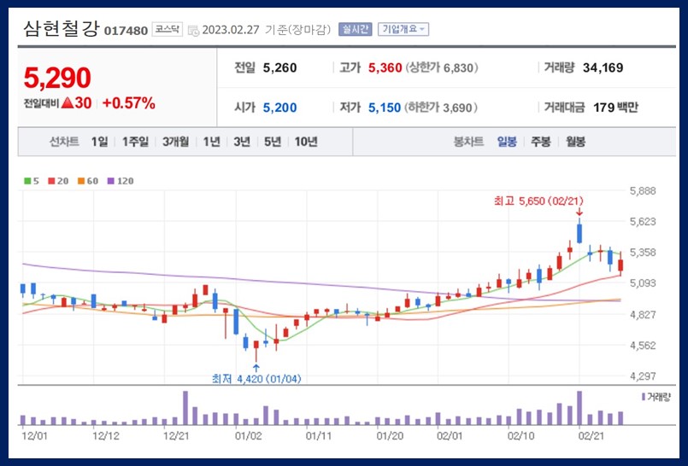
Task: Click the stock code 017480
Action: 126,31
